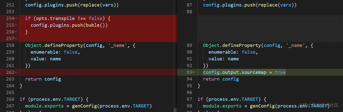Screen dimensions: 343x112
Task: Click line number 257 in left pane
Action: tap(10, 39)
